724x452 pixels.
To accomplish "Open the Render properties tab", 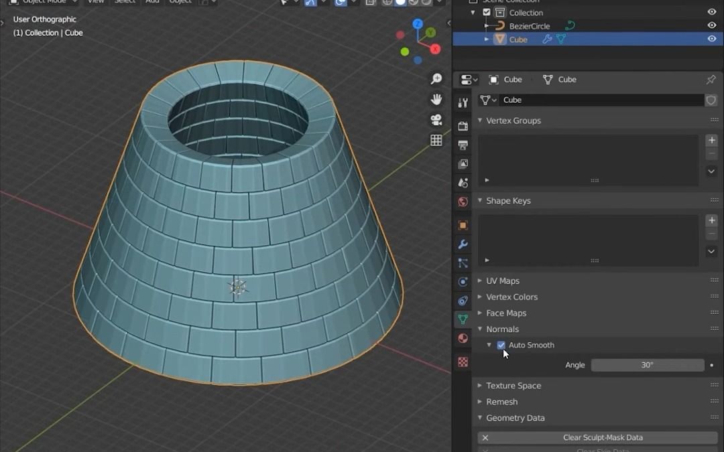I will tap(463, 125).
